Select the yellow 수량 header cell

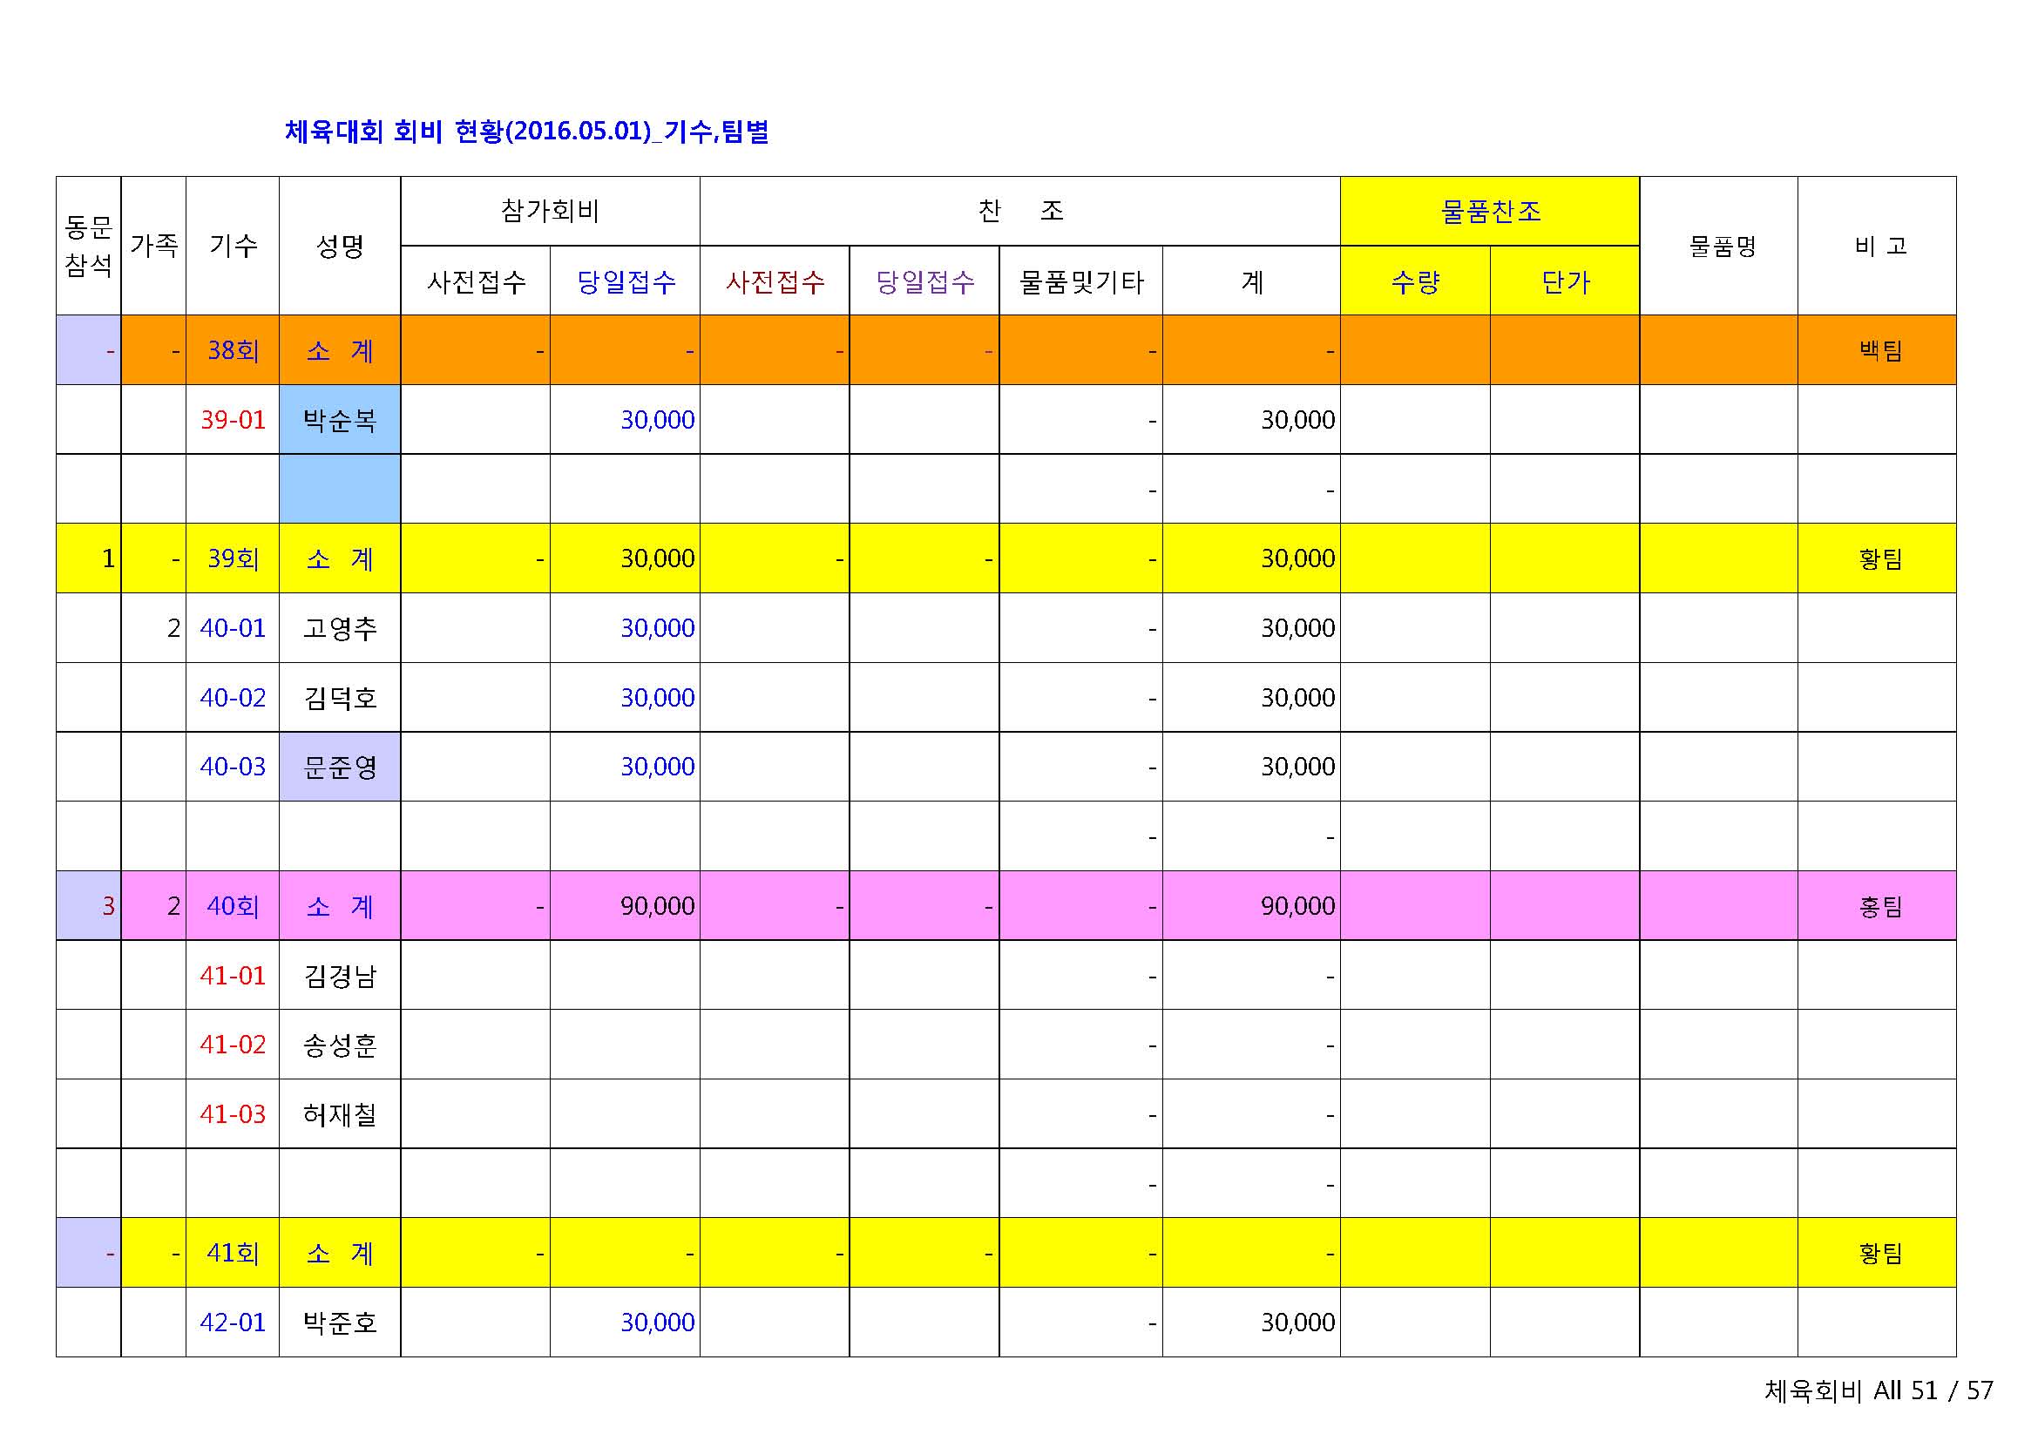coord(1415,281)
